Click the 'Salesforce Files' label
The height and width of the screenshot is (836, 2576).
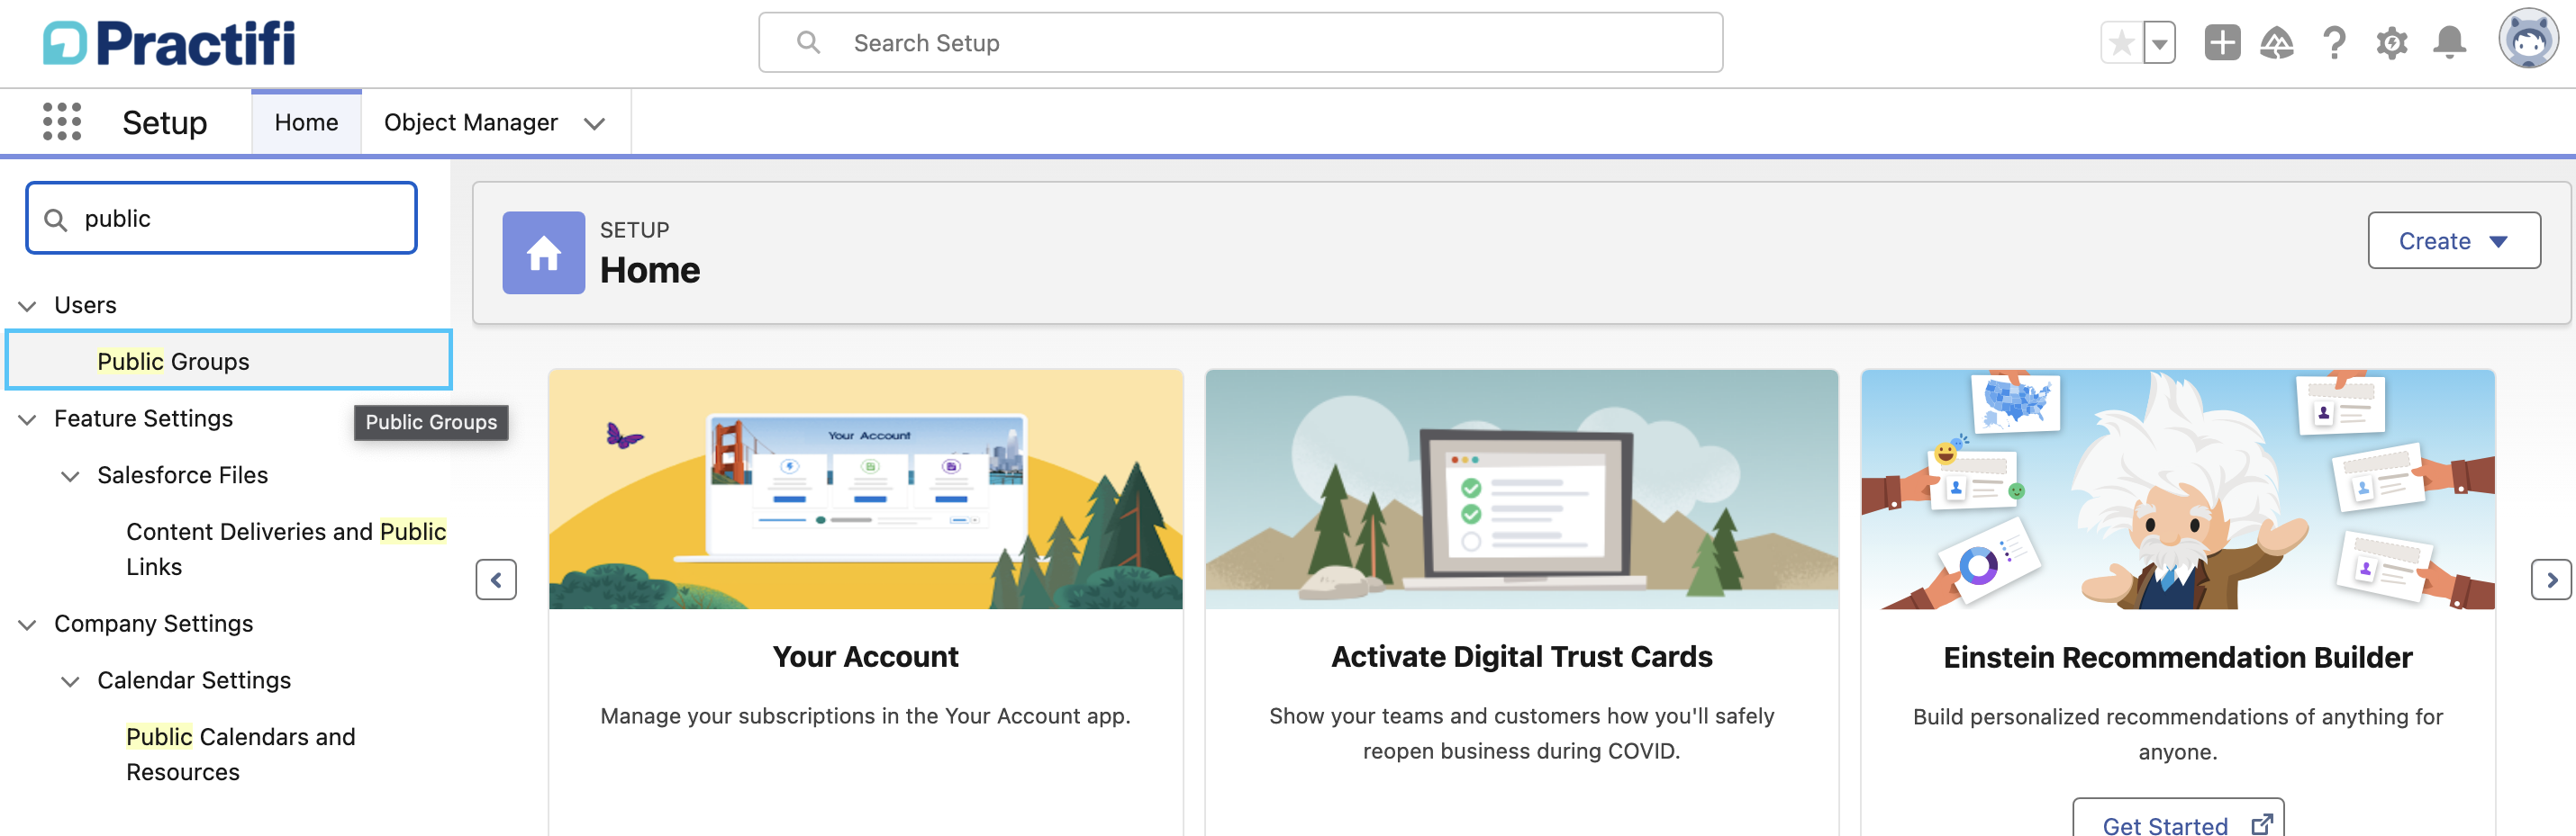182,475
